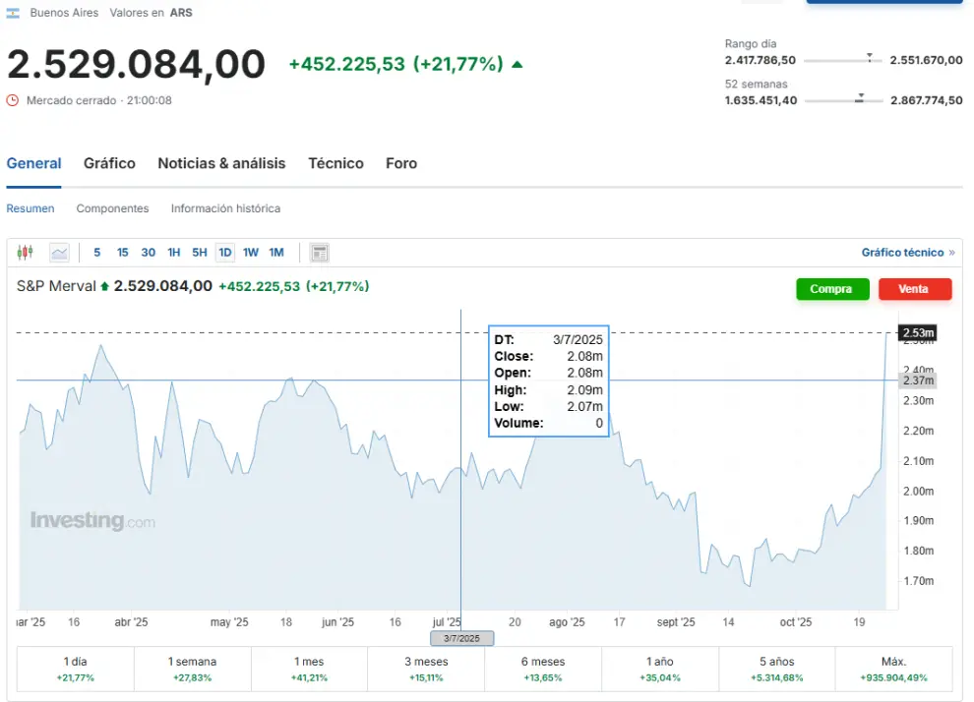974x702 pixels.
Task: Click the Close: 2.08m tooltip row
Action: click(x=549, y=356)
